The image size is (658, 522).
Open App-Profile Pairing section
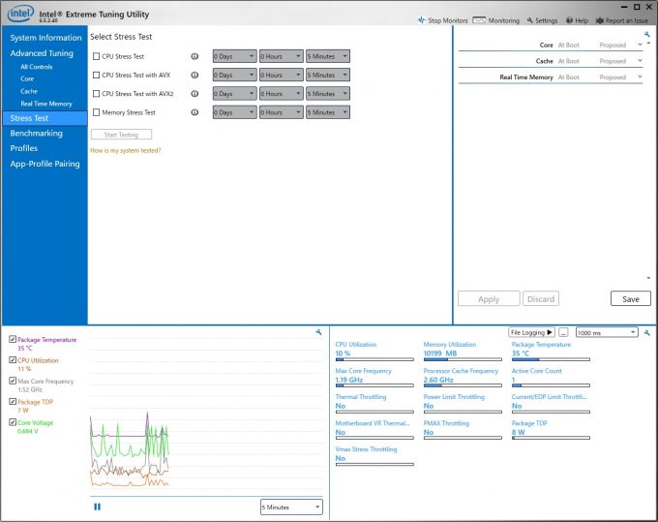pos(45,164)
